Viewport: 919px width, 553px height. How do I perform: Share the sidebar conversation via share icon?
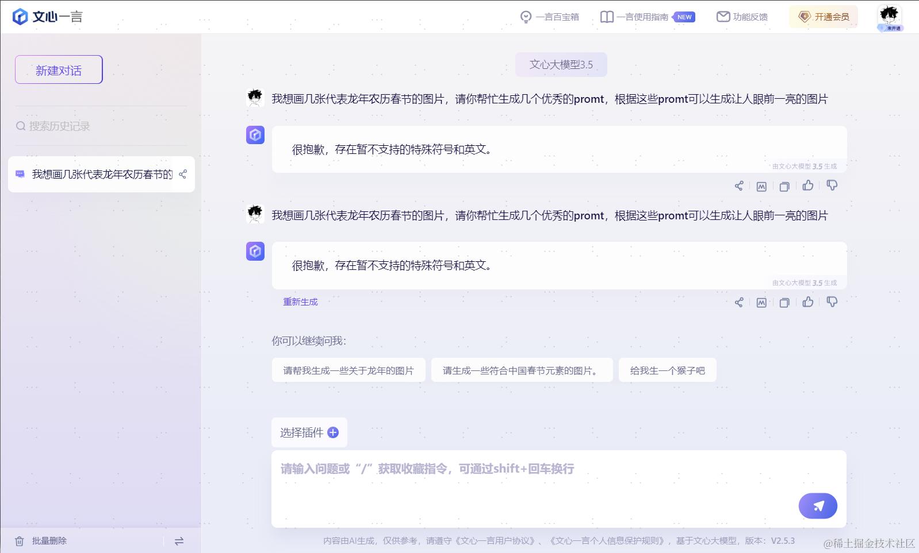click(x=183, y=174)
